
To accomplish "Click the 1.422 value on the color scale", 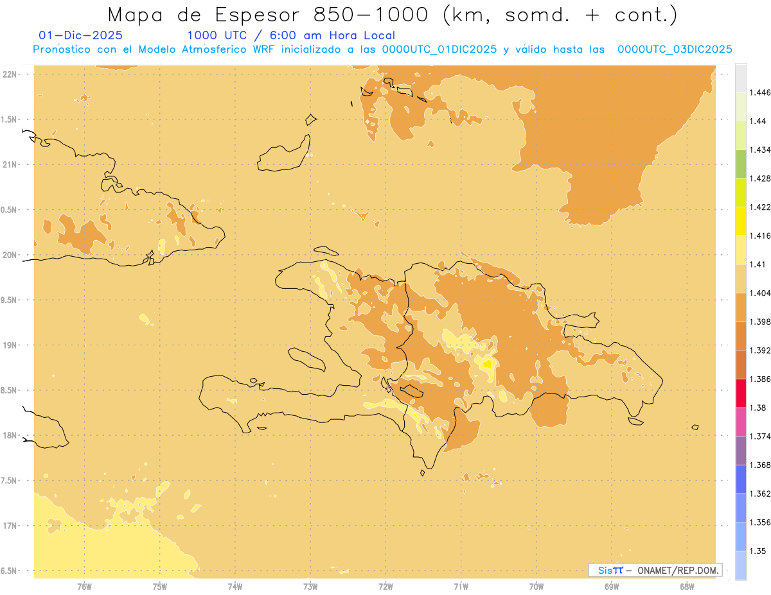I will (x=759, y=207).
